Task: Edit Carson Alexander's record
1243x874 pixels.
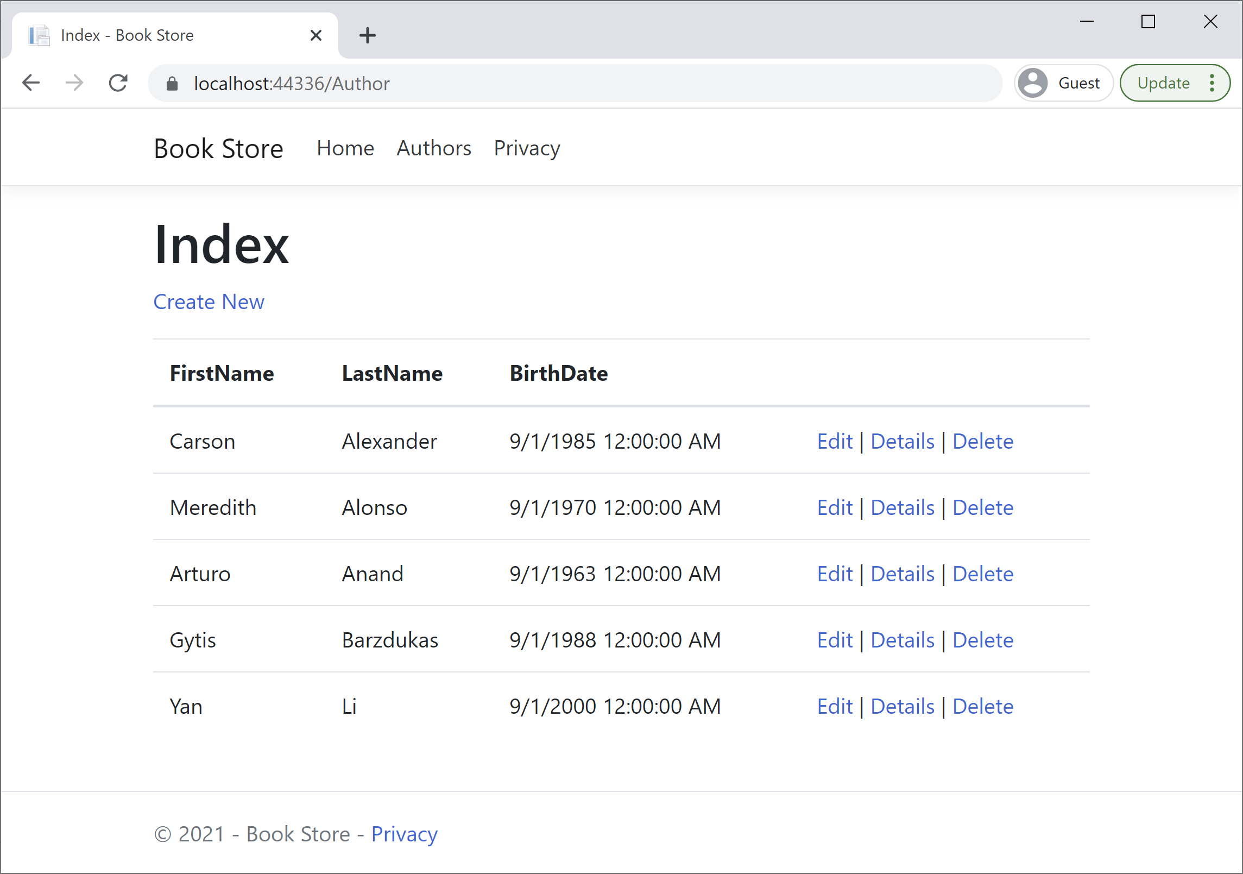Action: (835, 441)
